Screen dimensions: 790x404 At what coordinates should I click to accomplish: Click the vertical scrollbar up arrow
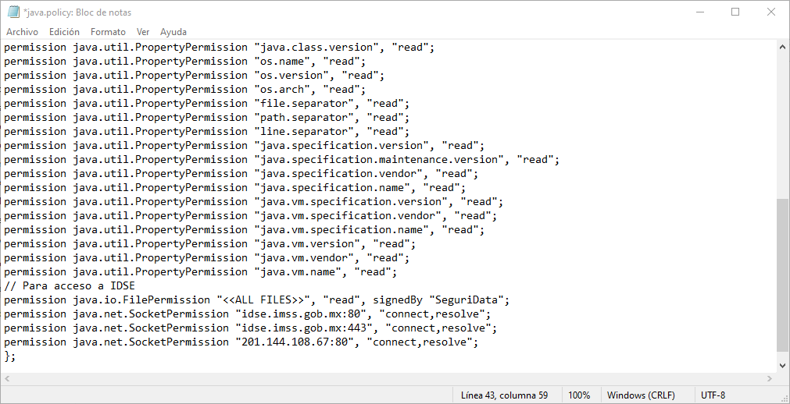pos(782,47)
